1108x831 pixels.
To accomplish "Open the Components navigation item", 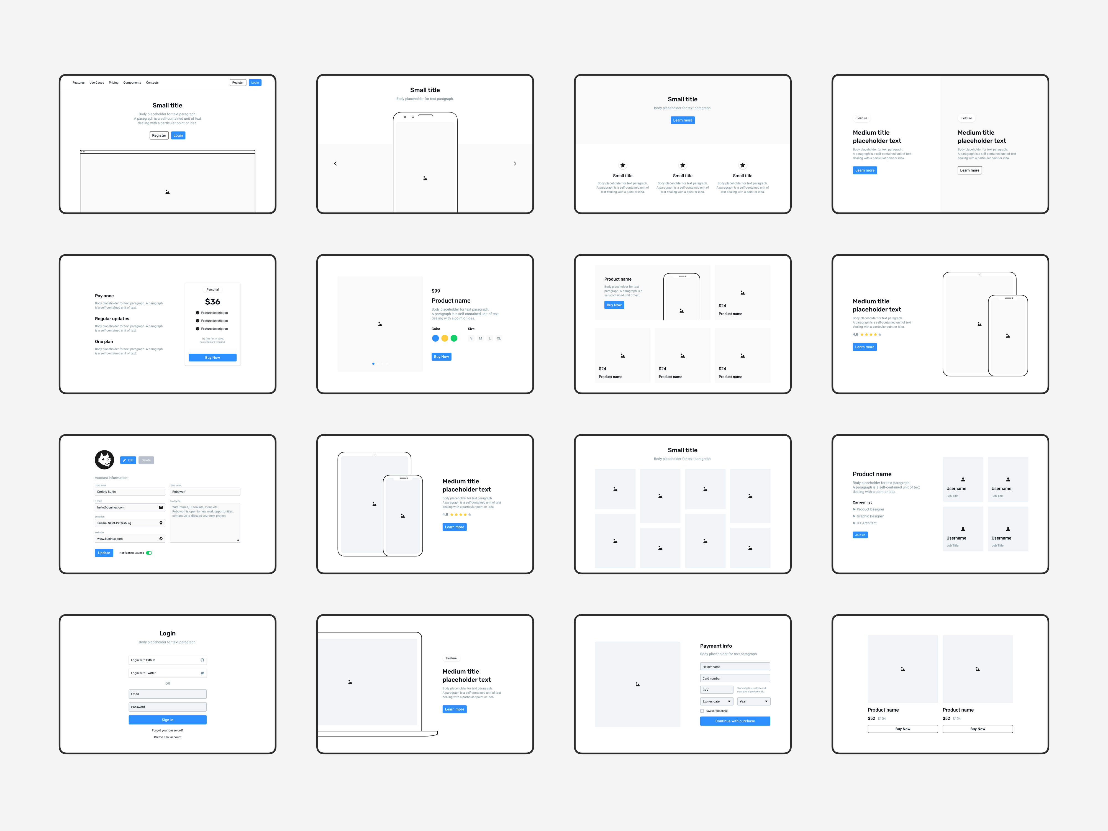I will point(132,83).
